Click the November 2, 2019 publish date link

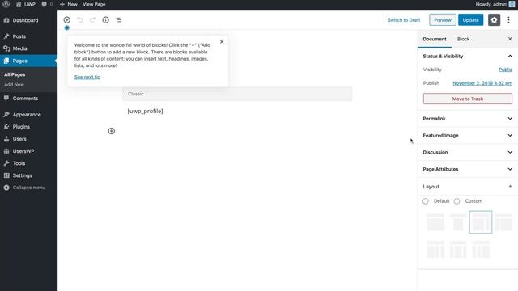point(482,83)
